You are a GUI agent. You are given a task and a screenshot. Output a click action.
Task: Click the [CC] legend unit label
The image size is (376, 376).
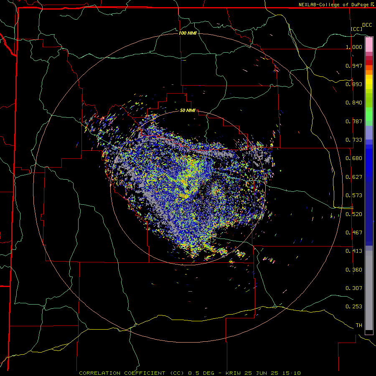coord(357,29)
